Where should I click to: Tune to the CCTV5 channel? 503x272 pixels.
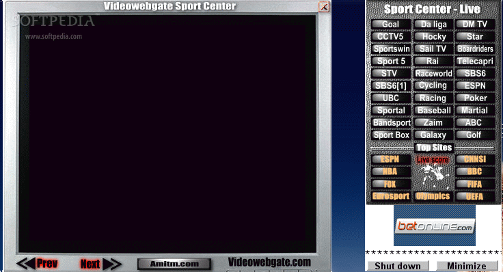coord(391,37)
